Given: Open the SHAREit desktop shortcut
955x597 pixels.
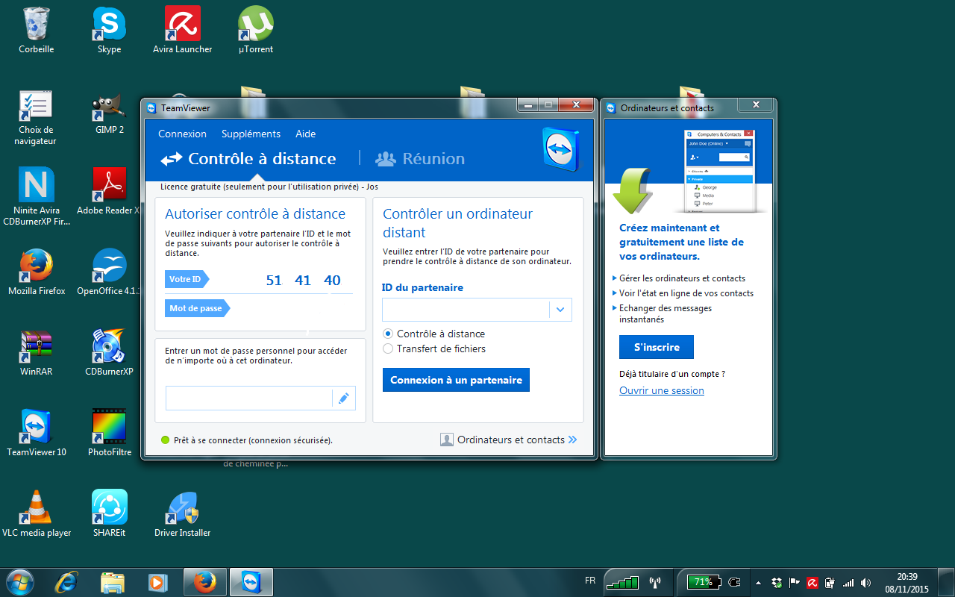Looking at the screenshot, I should click(110, 507).
